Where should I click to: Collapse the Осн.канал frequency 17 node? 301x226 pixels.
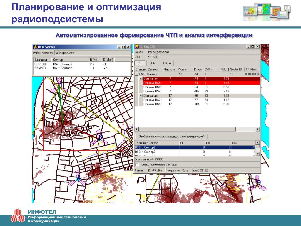[141, 96]
